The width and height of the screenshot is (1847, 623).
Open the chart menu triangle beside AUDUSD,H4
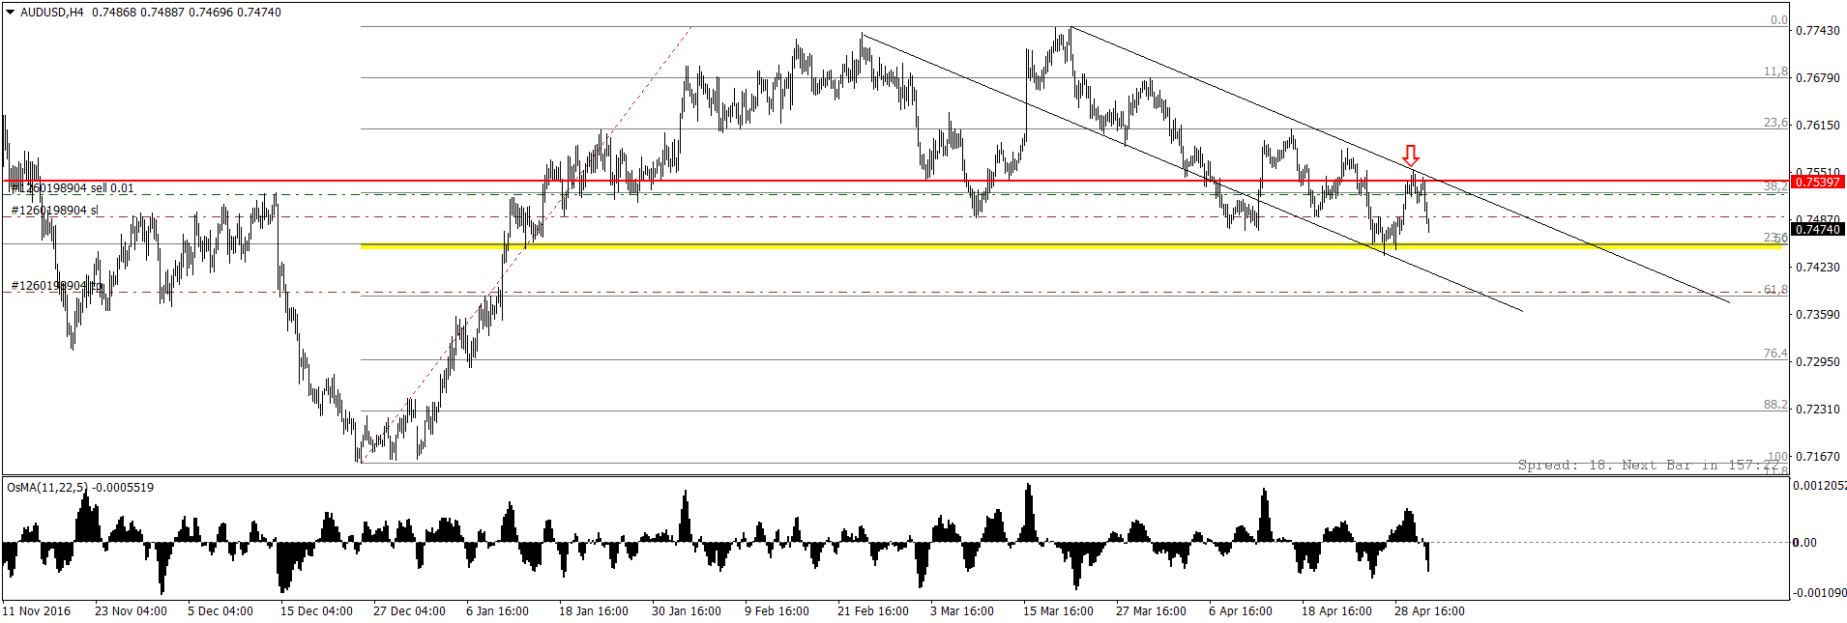tap(10, 13)
